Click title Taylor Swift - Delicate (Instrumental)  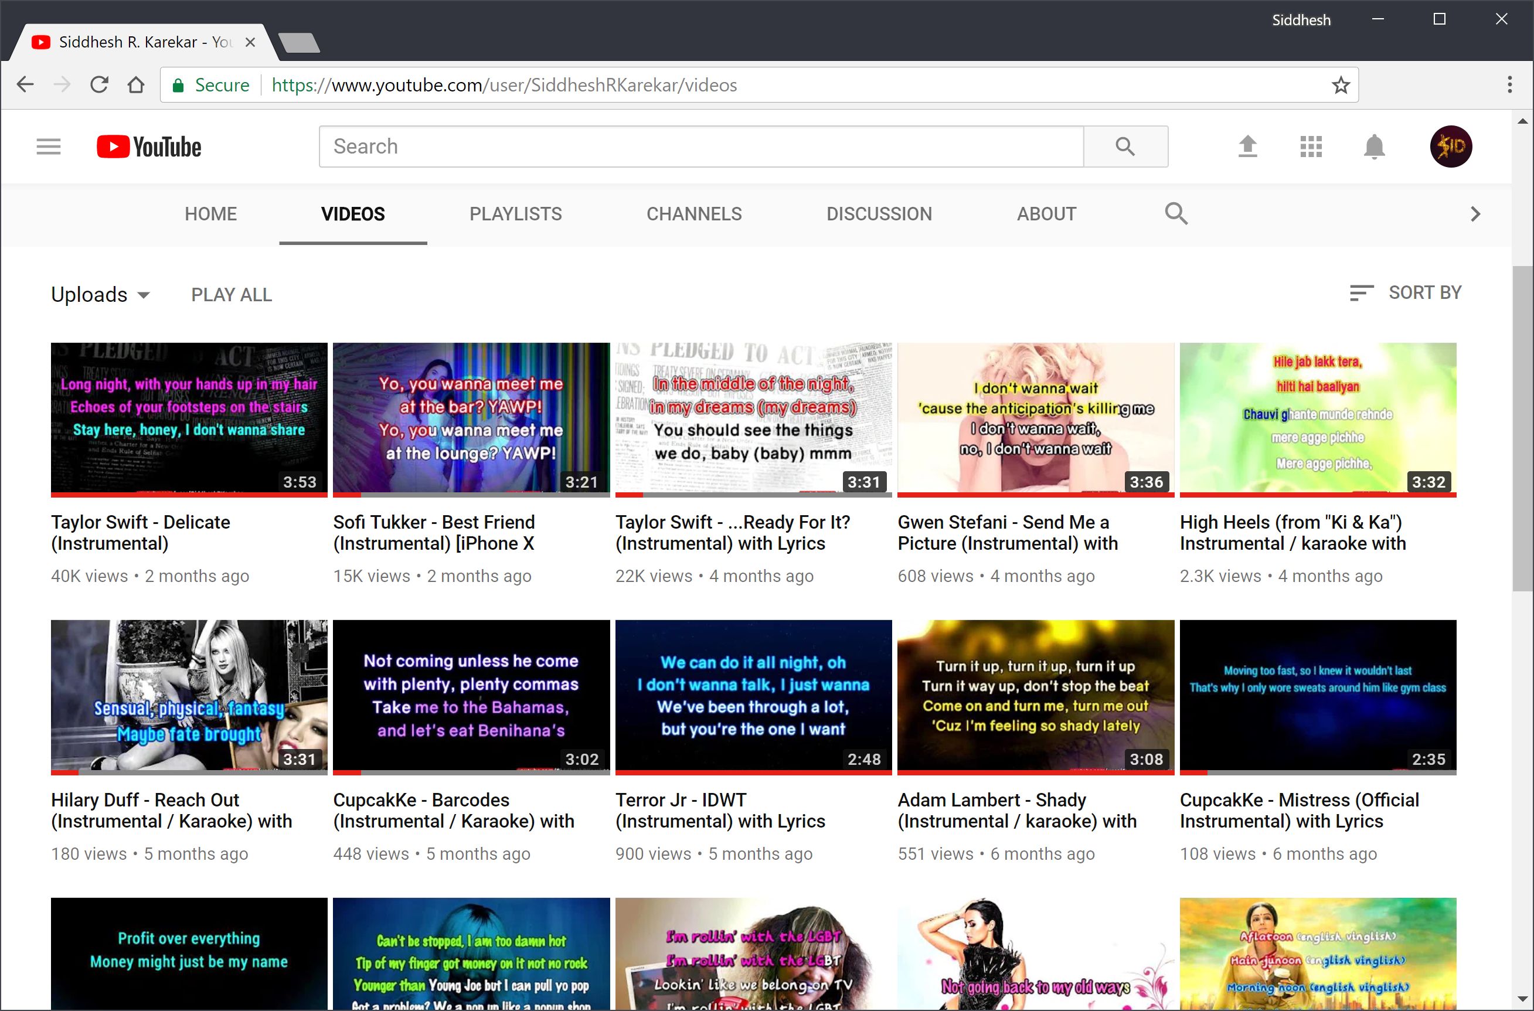tap(141, 533)
